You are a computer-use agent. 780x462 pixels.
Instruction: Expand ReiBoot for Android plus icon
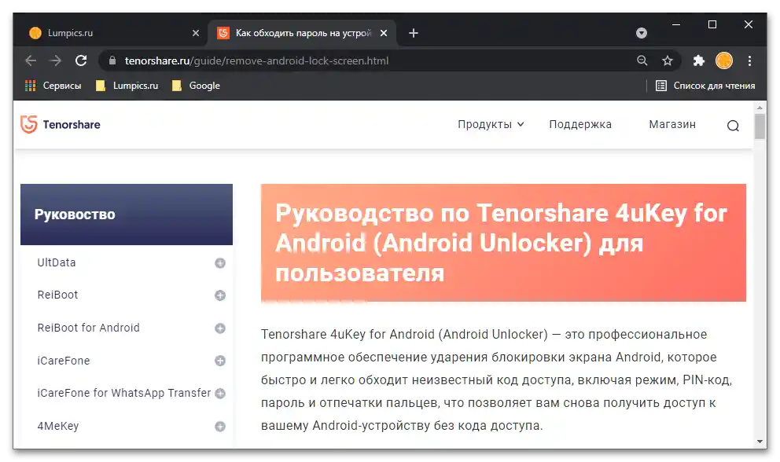[220, 328]
